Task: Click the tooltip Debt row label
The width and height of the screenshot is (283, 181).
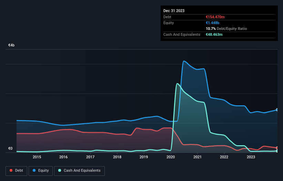Action: pos(167,17)
